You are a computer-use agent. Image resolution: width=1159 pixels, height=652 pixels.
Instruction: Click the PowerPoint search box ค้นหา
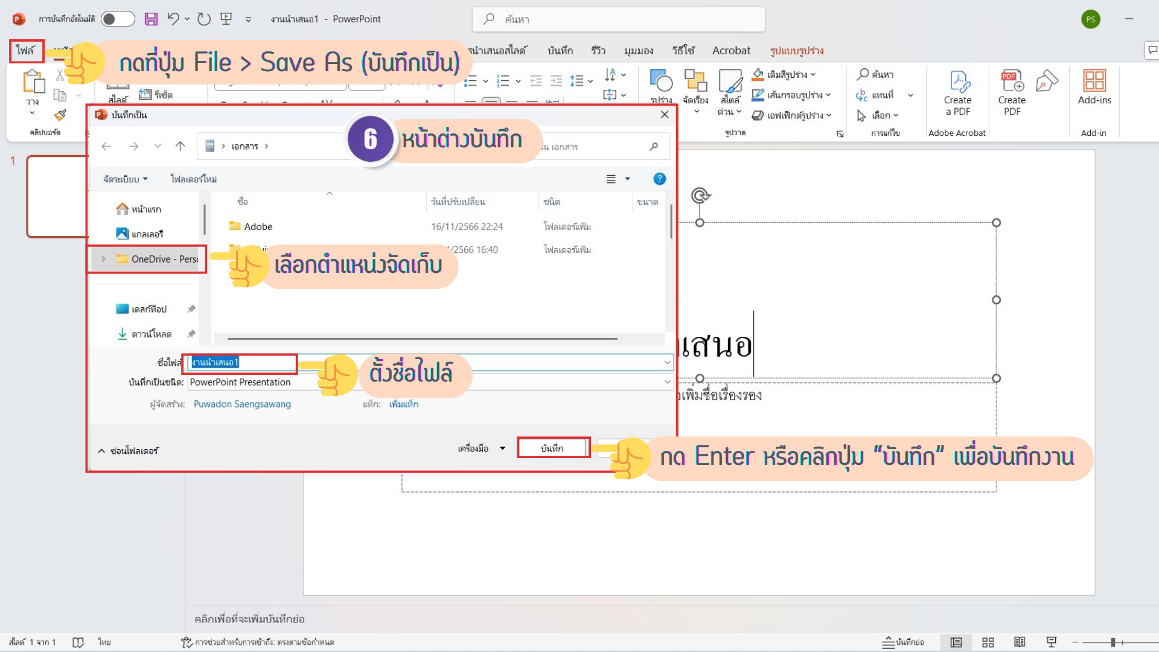(619, 19)
